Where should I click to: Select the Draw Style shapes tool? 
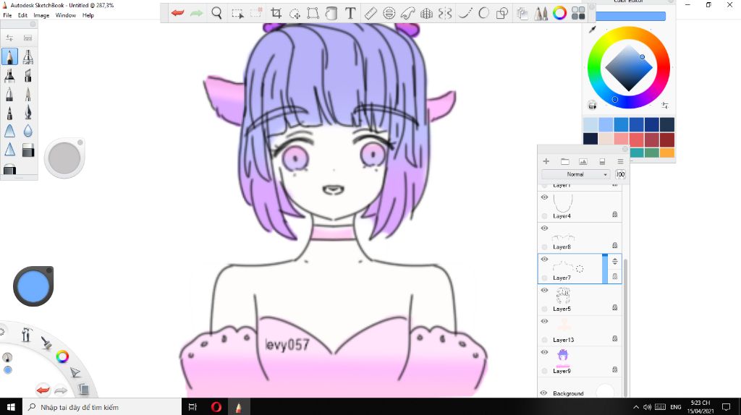(x=502, y=13)
